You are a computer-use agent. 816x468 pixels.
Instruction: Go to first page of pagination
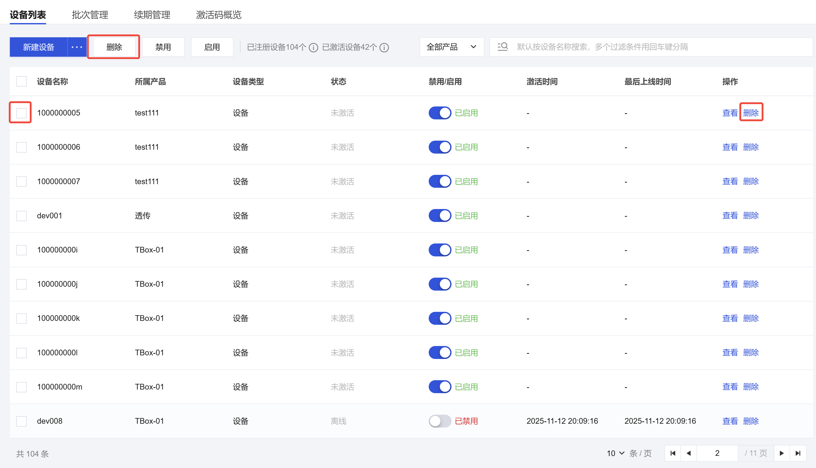click(x=673, y=453)
